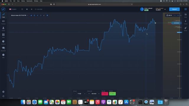The height and width of the screenshot is (106, 189).
Task: Open the Bookmarks menu in menu bar
Action: point(30,1)
